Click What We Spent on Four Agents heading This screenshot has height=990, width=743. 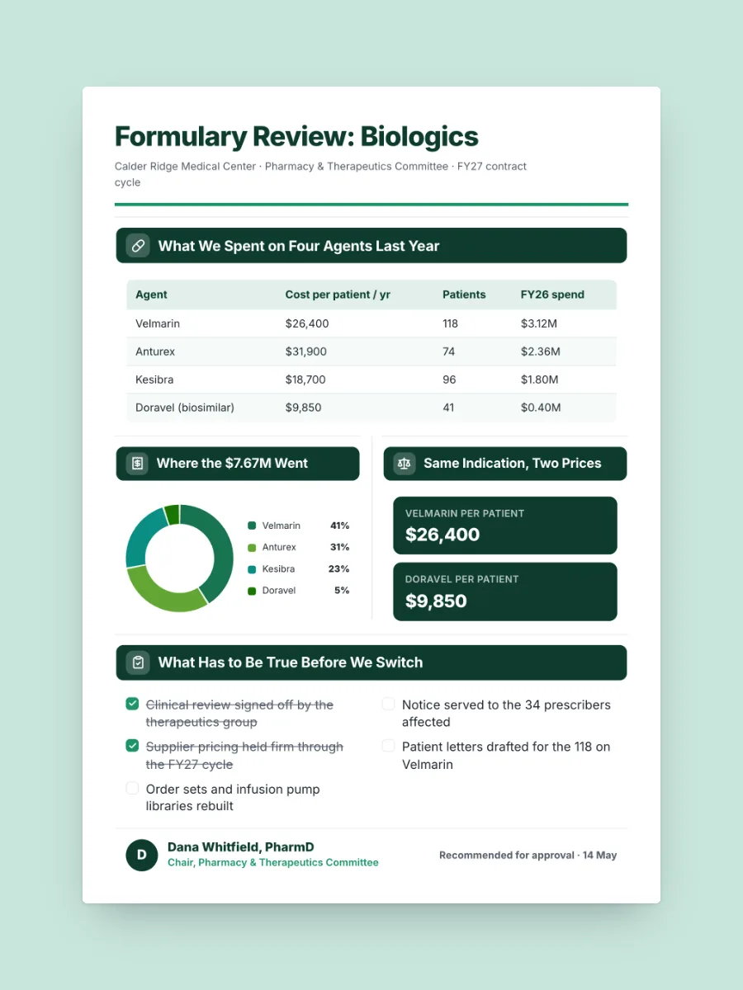click(x=299, y=246)
